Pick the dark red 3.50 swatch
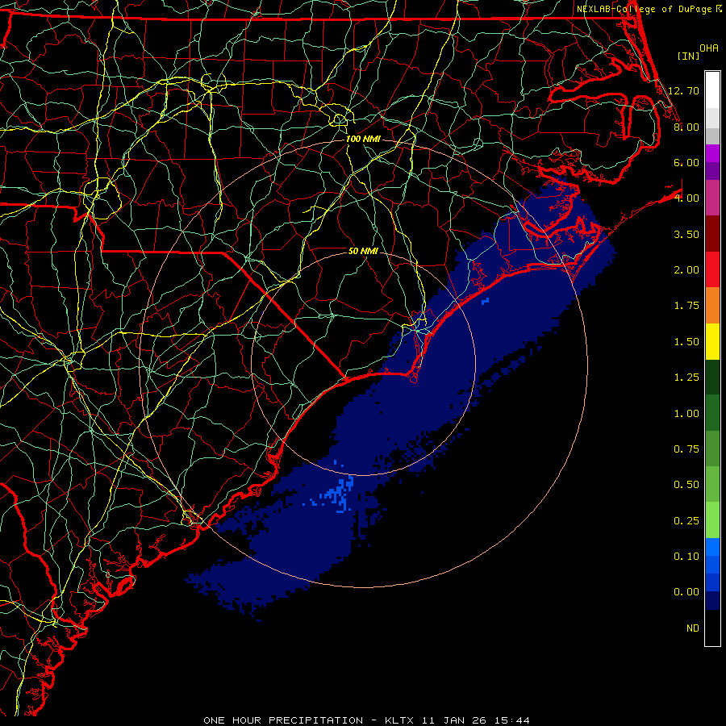This screenshot has height=726, width=726. [712, 234]
